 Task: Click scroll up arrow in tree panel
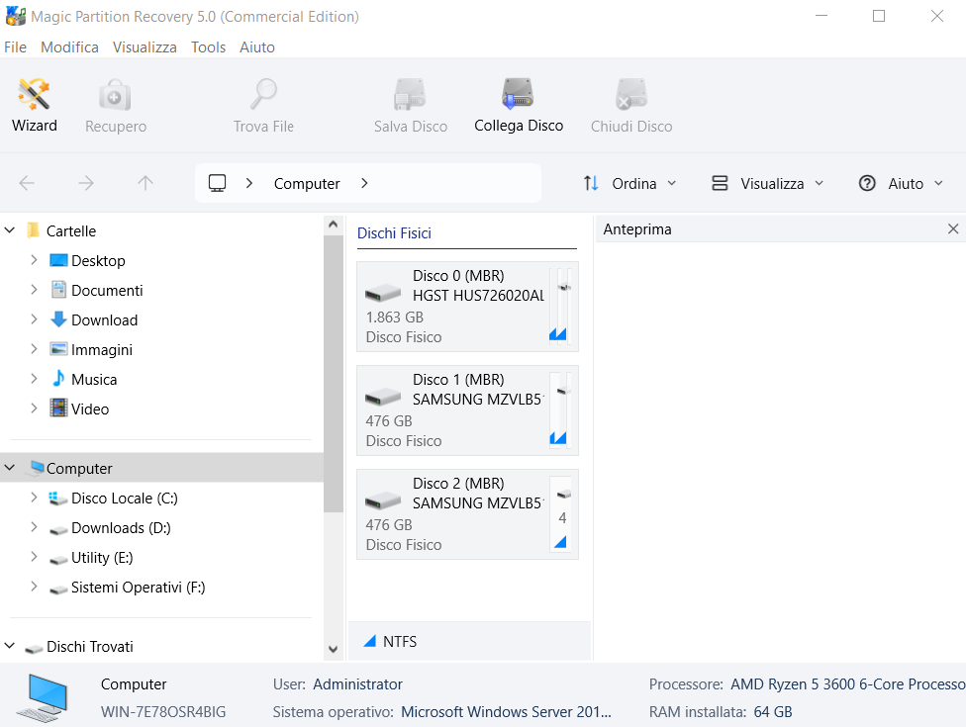tap(334, 225)
